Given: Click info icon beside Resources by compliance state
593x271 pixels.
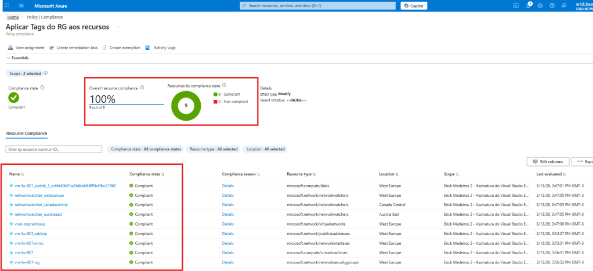Looking at the screenshot, I should 224,85.
